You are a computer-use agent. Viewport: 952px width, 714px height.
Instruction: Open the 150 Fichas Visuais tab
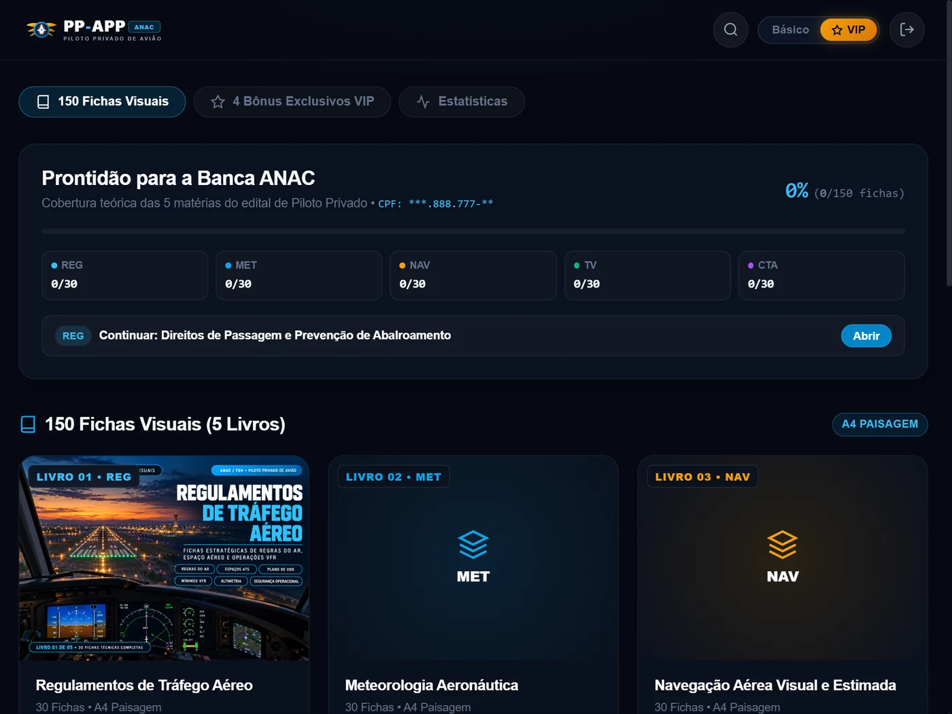coord(102,102)
